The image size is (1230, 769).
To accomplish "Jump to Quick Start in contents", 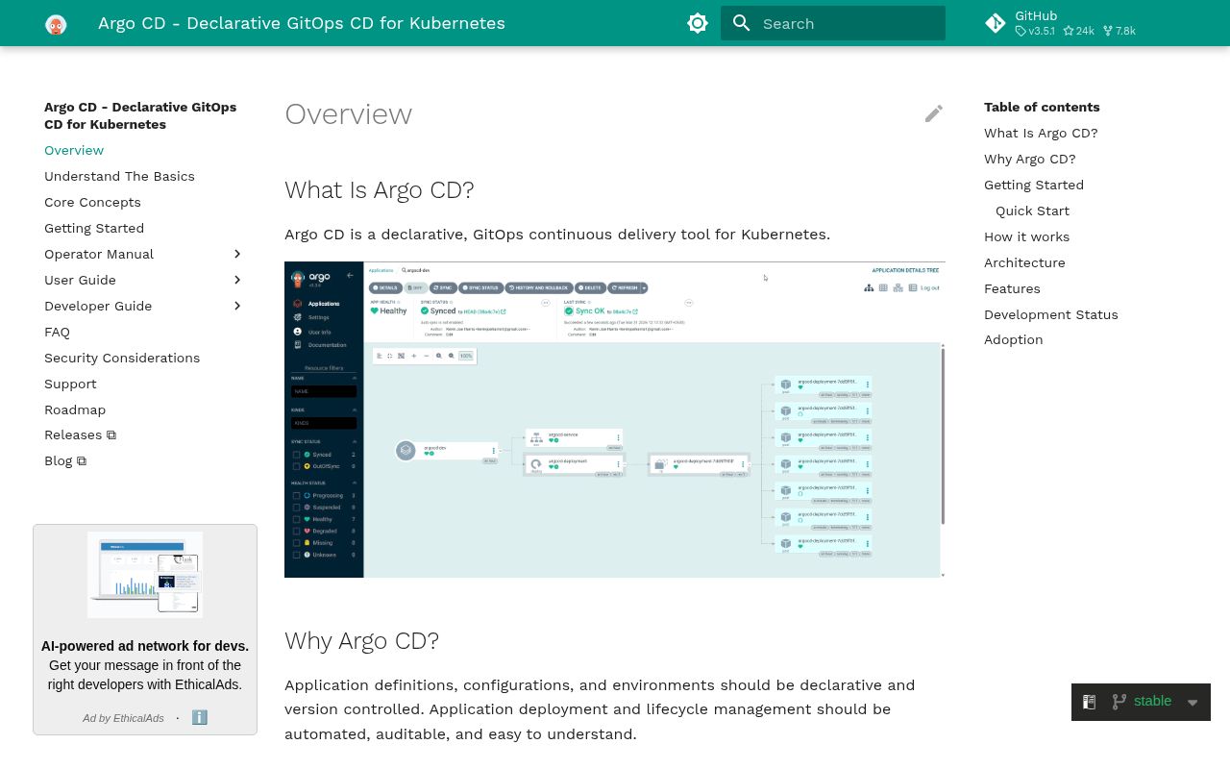I will click(1032, 211).
